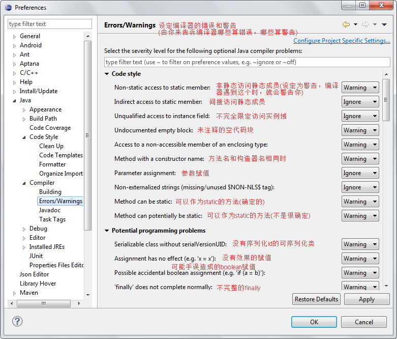Select the JUnit preference page

tap(36, 256)
